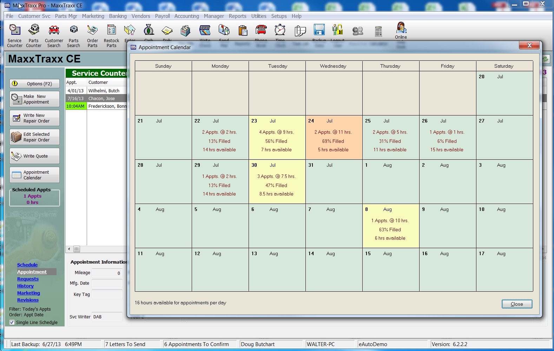Click into the Mfg. Date field
Viewport: 554px width, 351px height.
click(x=107, y=284)
